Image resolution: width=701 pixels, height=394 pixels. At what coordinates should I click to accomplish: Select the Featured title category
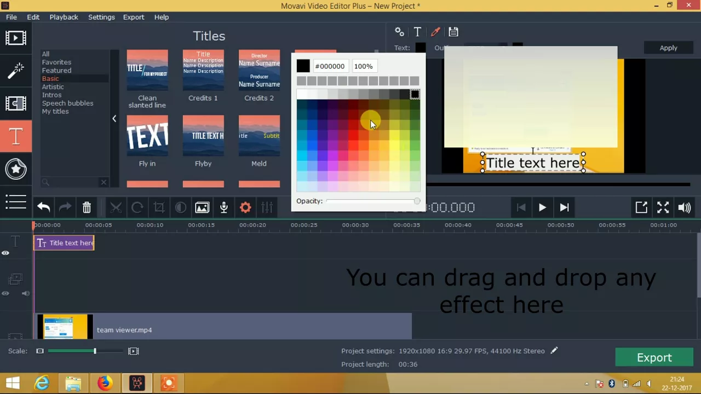click(56, 70)
